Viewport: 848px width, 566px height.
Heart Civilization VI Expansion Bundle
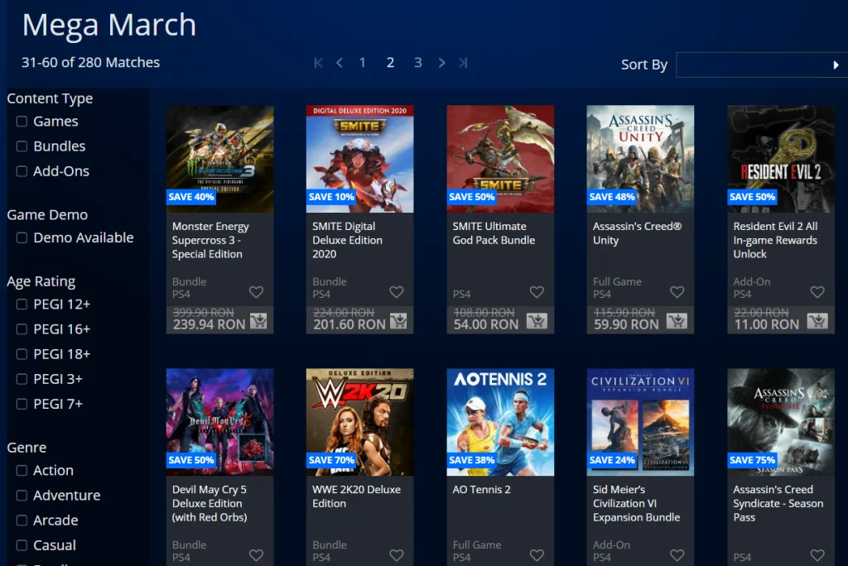[677, 555]
